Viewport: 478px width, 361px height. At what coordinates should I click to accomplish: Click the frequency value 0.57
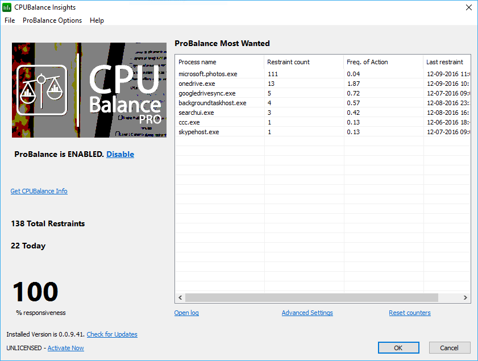tap(354, 103)
